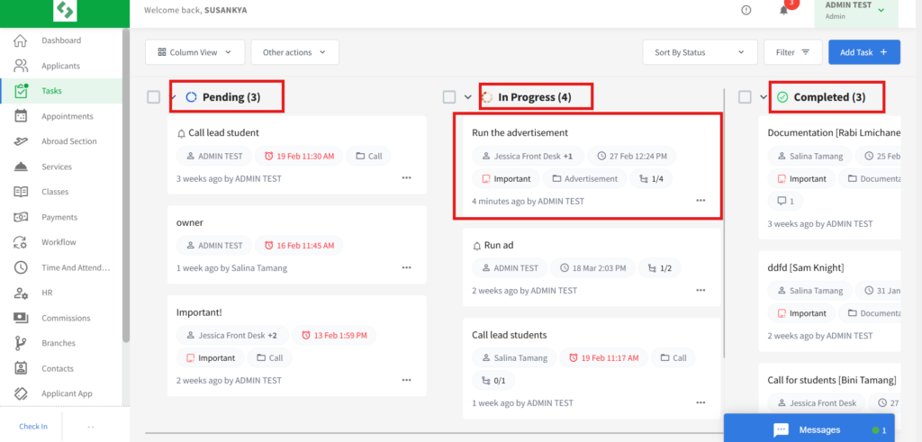Open the Column View dropdown
The image size is (922, 442).
pos(194,52)
